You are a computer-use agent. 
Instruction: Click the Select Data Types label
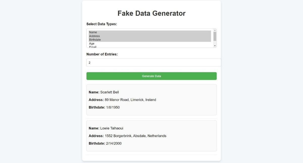coord(102,24)
